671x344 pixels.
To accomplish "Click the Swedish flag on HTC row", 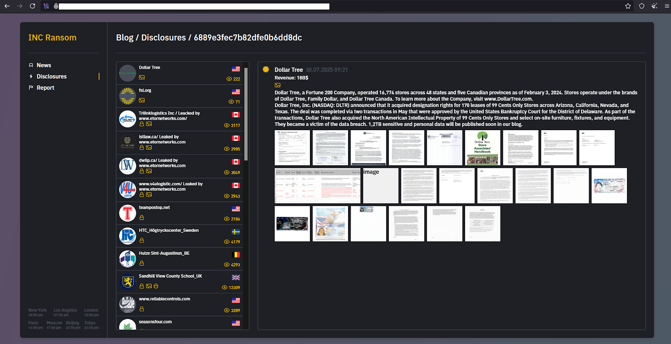I will pos(236,232).
